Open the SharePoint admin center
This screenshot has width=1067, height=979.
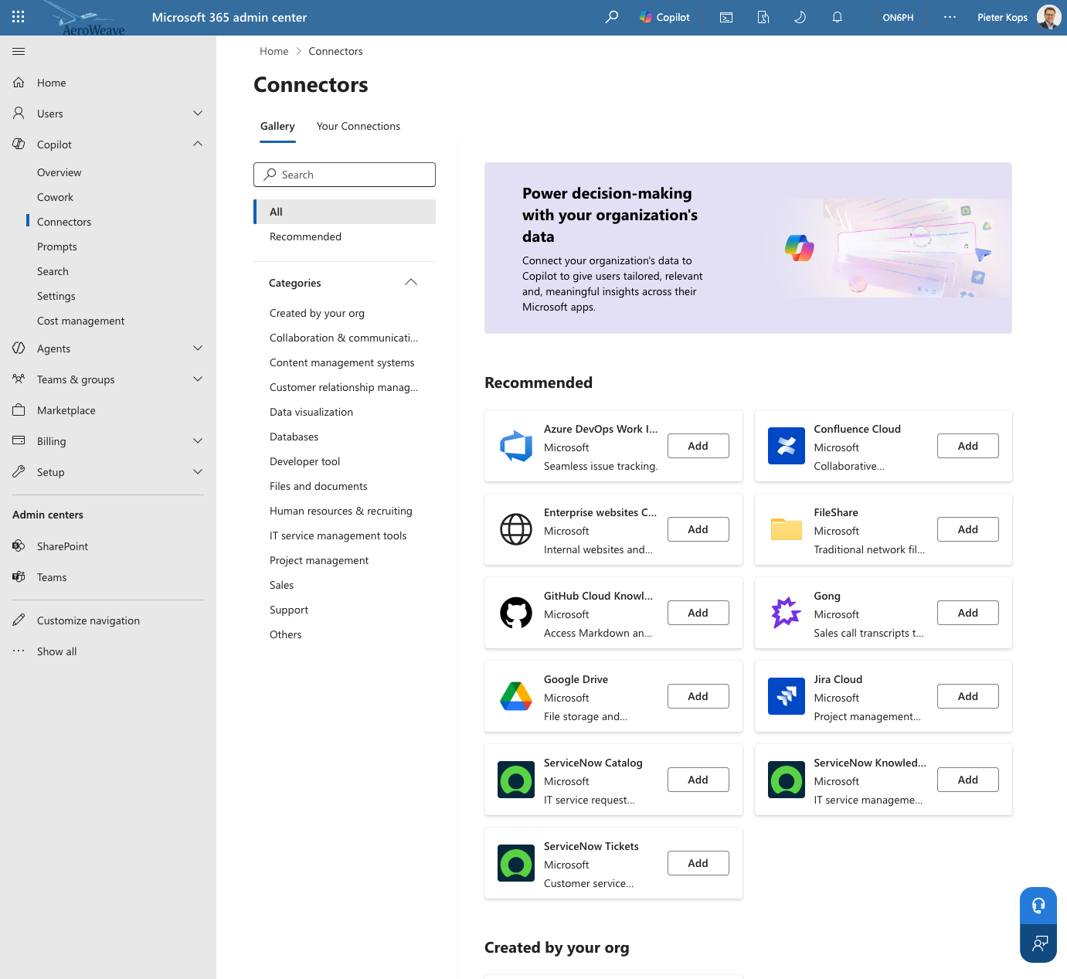tap(62, 546)
